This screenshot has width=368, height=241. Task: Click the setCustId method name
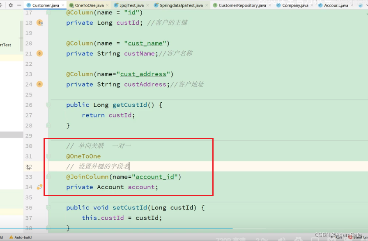click(130, 208)
